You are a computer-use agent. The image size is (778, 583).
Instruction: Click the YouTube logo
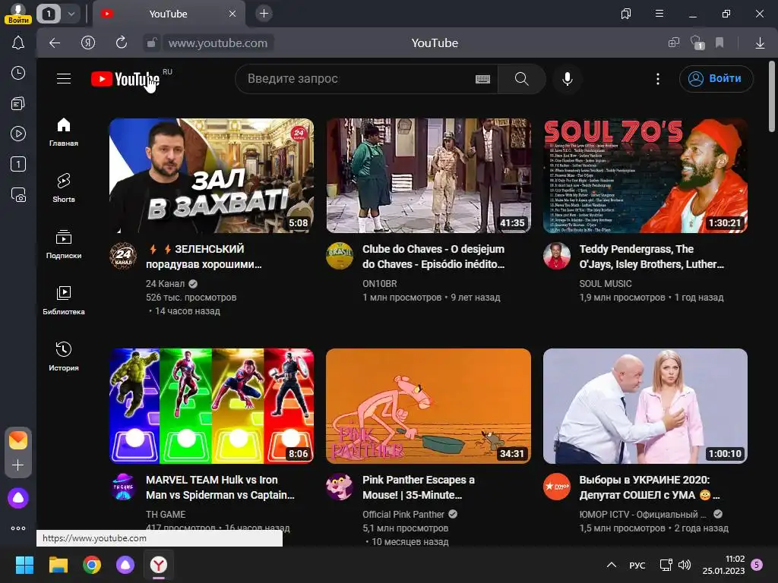125,79
